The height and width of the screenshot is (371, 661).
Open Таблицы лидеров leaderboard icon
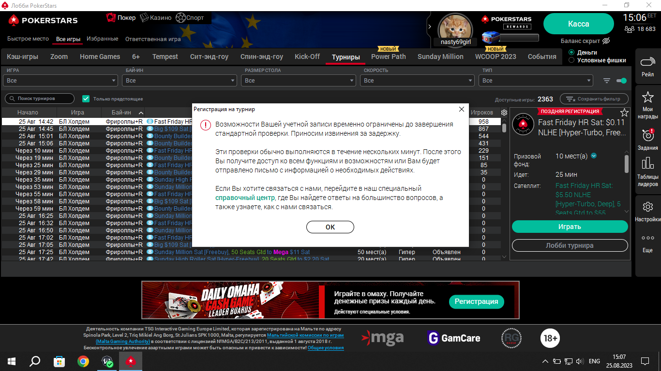point(647,163)
